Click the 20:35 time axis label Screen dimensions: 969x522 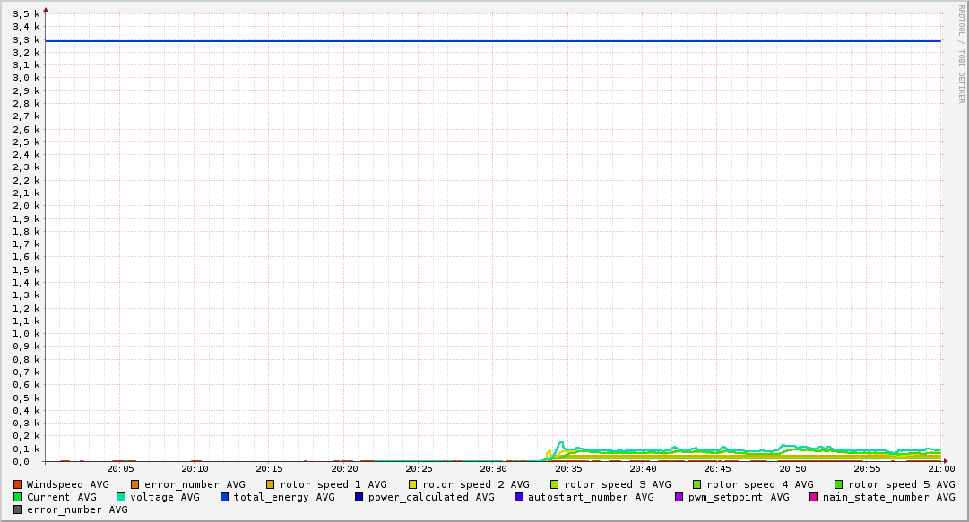(x=568, y=468)
